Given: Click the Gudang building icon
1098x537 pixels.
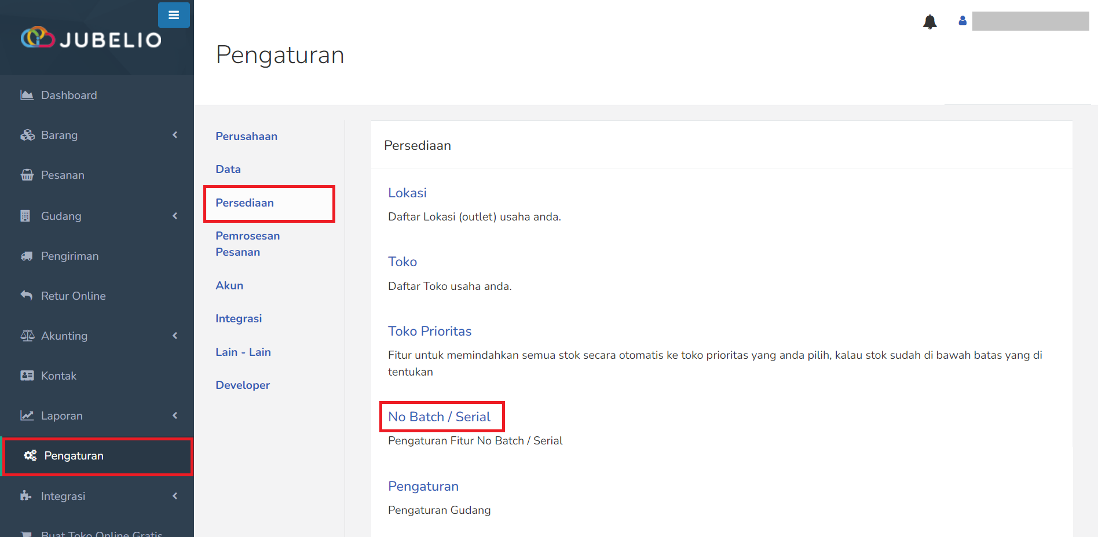Looking at the screenshot, I should [25, 216].
